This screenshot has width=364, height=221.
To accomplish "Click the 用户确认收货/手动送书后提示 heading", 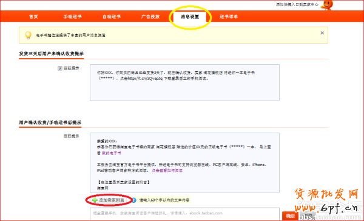I will pos(50,122).
